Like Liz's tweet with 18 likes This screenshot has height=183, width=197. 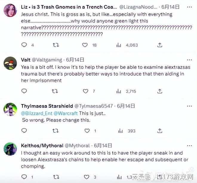click(85, 45)
